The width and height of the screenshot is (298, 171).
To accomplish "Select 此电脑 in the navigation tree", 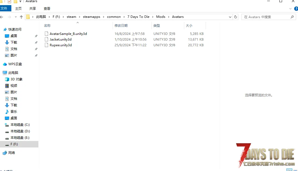I will point(13,73).
